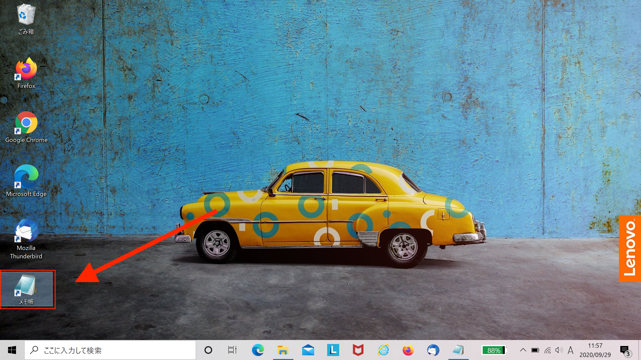Image resolution: width=641 pixels, height=360 pixels.
Task: Open the Mail app on taskbar
Action: (x=308, y=350)
